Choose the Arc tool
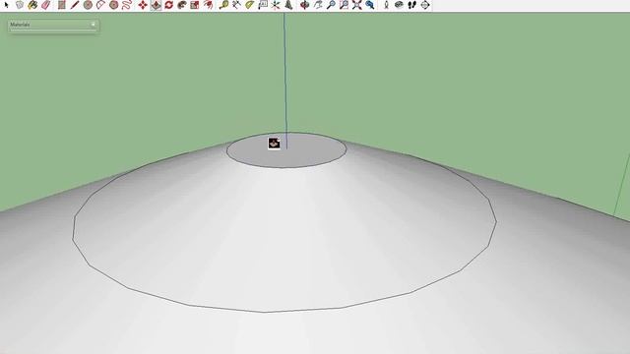Viewport: 630px width, 354px height. click(100, 5)
